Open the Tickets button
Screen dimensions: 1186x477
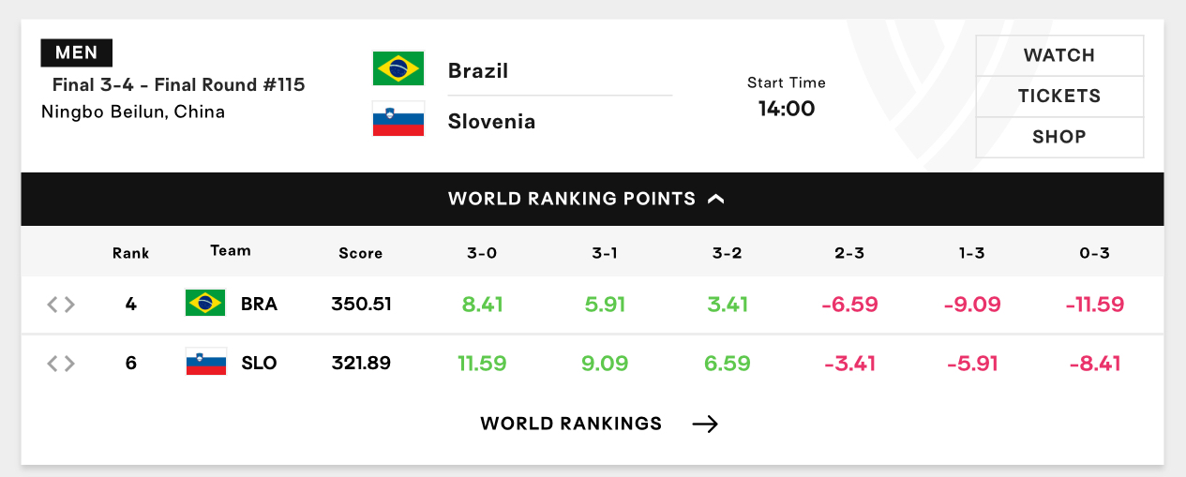(1059, 97)
